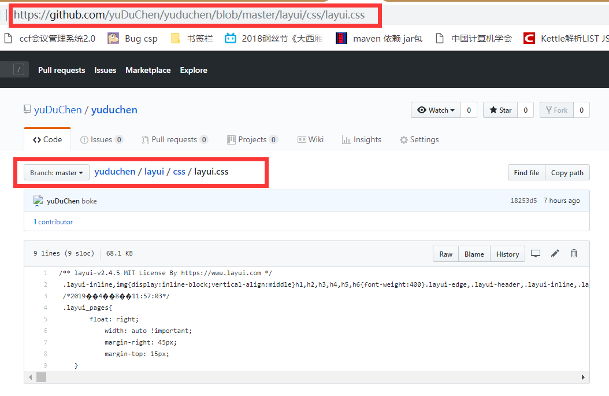Open the Settings tab
This screenshot has height=396, width=609.
[419, 139]
